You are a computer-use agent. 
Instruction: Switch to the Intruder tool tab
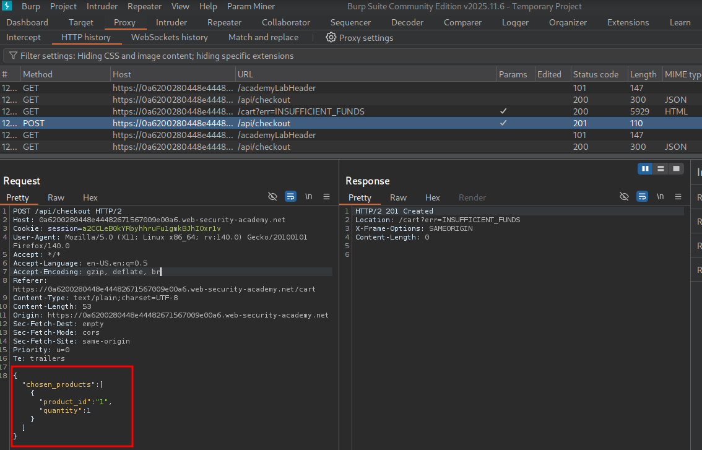click(171, 22)
